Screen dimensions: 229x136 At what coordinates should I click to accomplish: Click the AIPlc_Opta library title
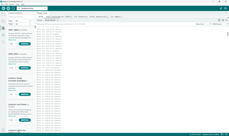[x=13, y=30]
